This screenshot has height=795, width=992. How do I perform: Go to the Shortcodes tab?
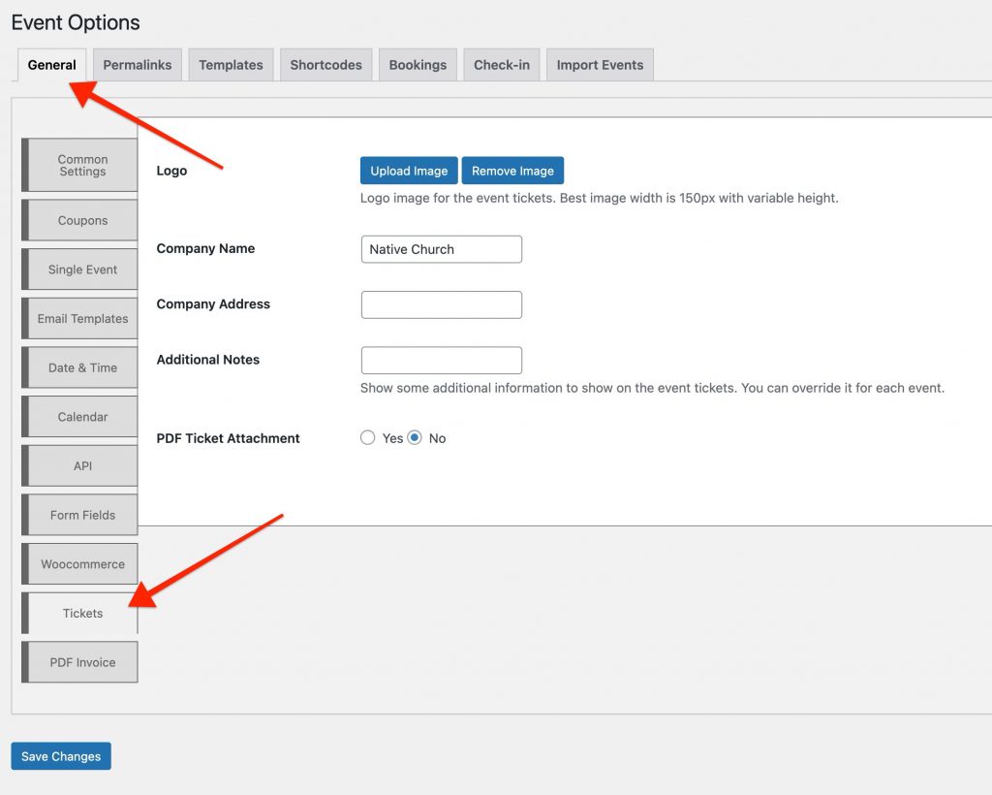[x=325, y=65]
